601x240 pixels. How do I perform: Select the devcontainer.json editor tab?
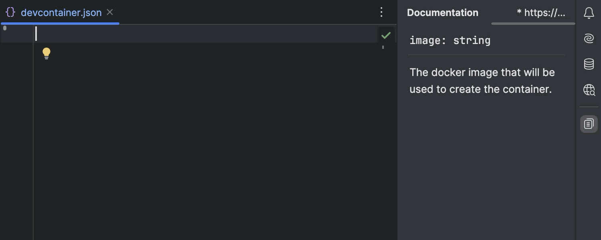coord(60,12)
